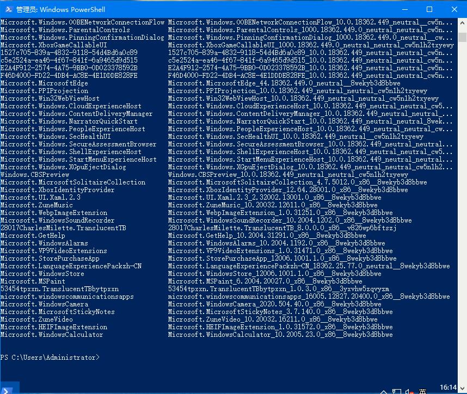Open the network status tray icon
467x394 pixels.
[x=396, y=391]
